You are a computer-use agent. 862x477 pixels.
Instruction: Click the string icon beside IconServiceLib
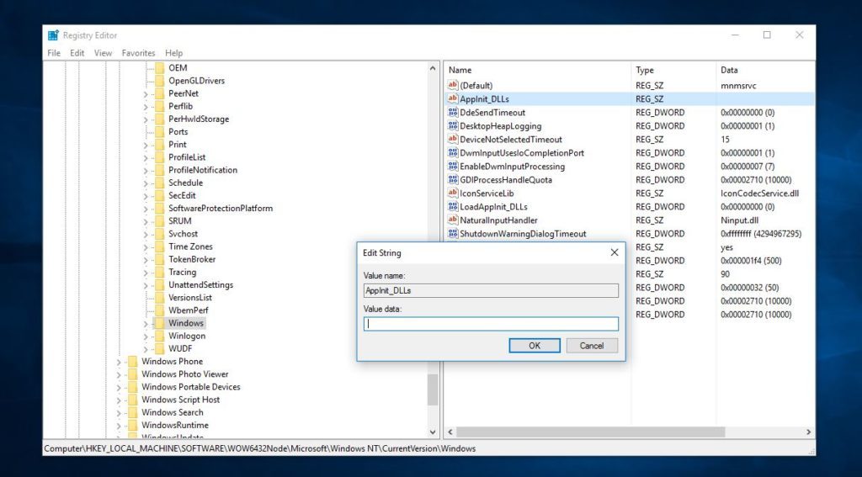pyautogui.click(x=452, y=193)
